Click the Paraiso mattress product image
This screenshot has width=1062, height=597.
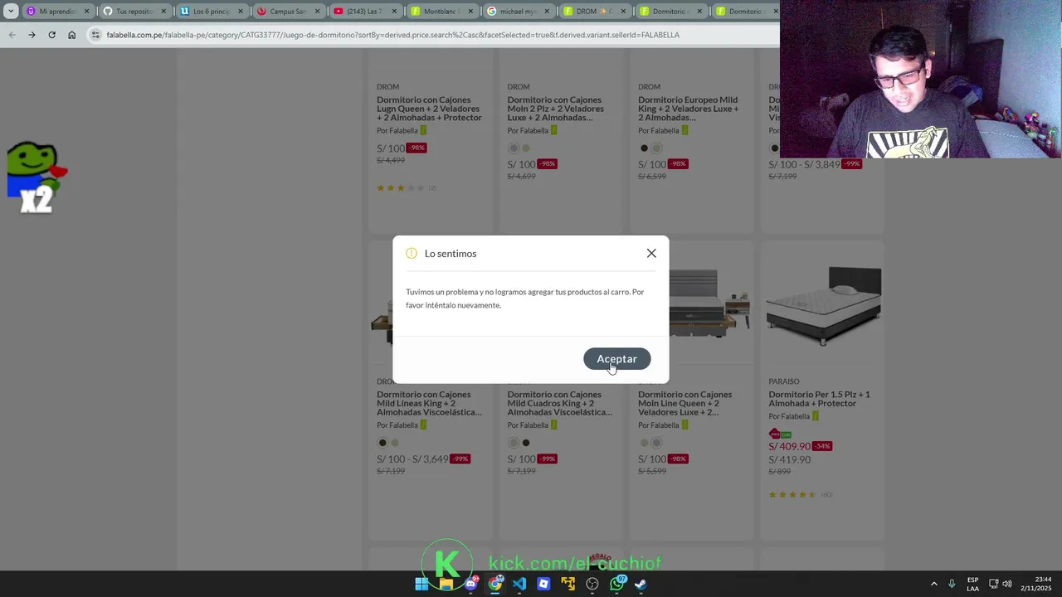(x=823, y=305)
